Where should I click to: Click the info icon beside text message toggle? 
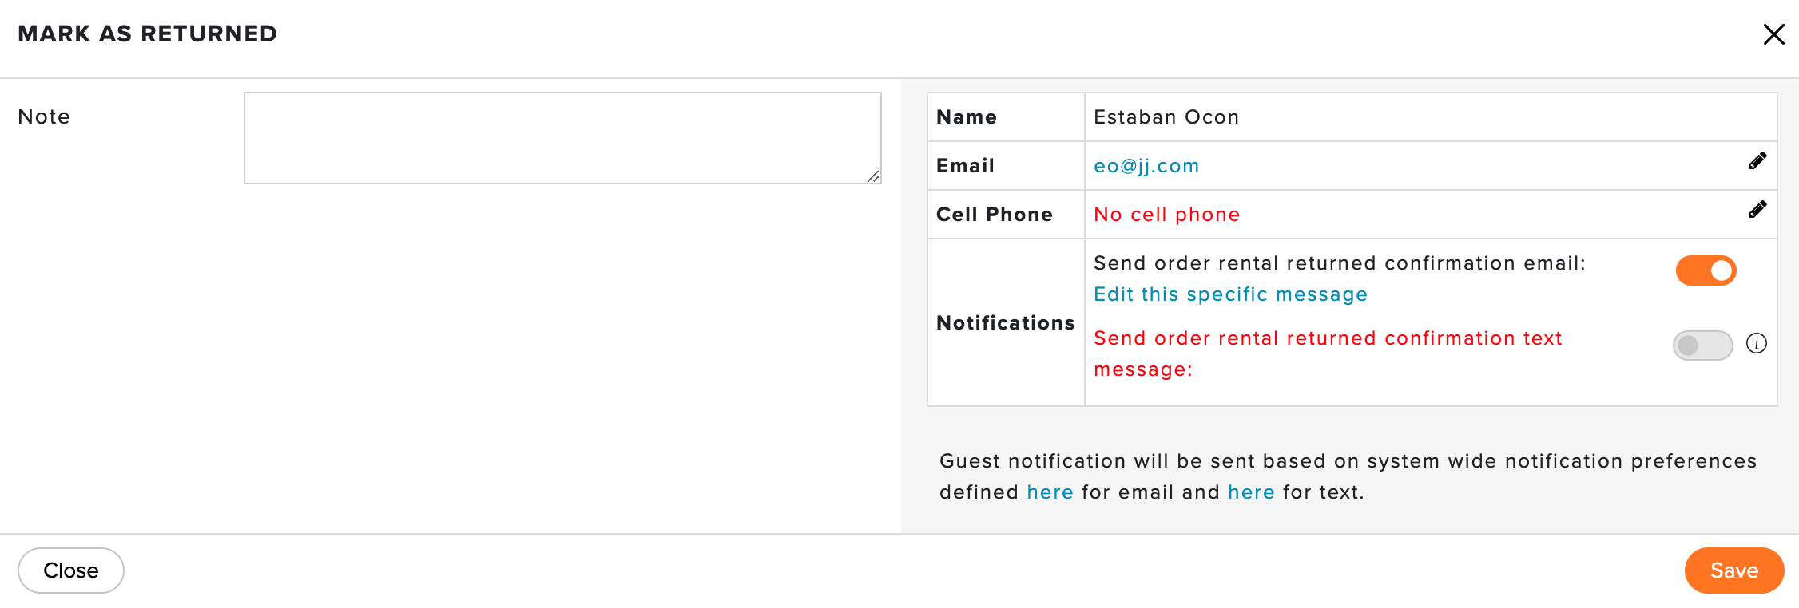pos(1757,344)
